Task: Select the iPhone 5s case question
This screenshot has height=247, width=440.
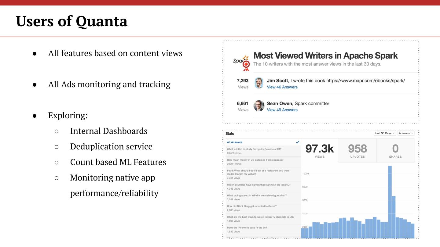Action: click(263, 230)
